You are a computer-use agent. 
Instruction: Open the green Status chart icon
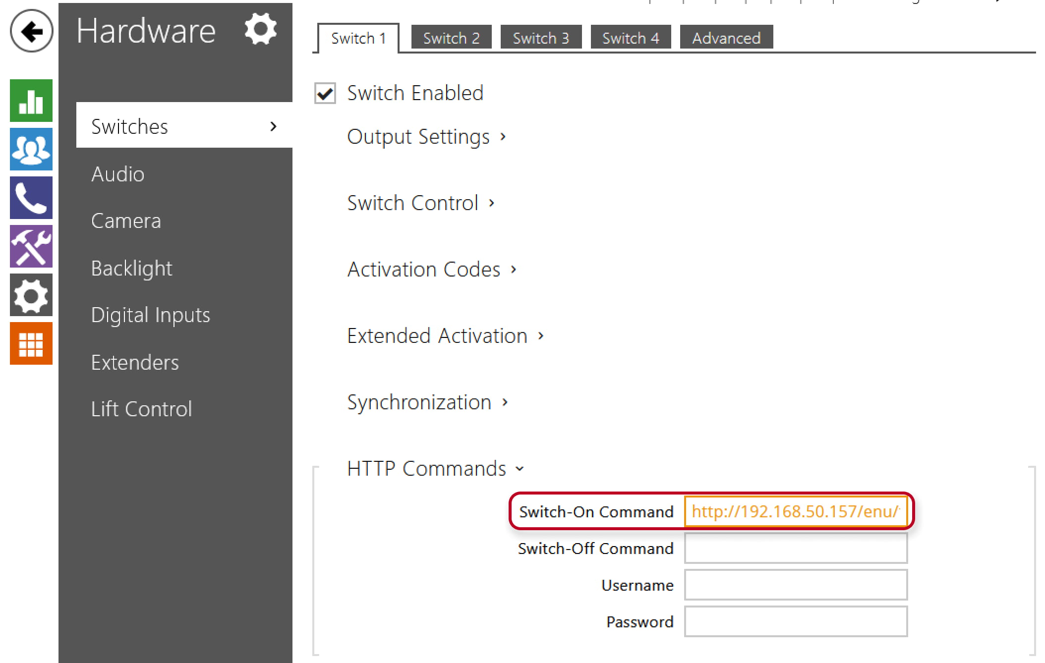pyautogui.click(x=31, y=101)
